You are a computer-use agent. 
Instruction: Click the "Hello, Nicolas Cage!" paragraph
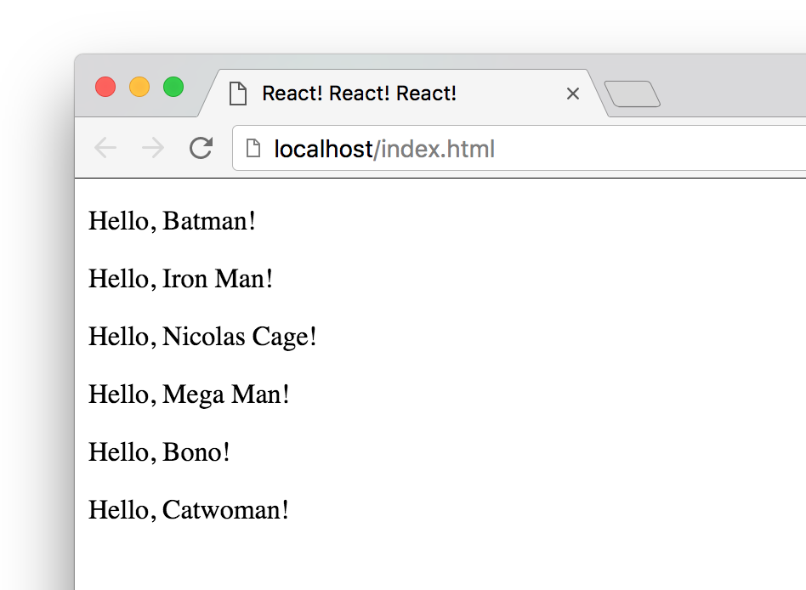[202, 337]
